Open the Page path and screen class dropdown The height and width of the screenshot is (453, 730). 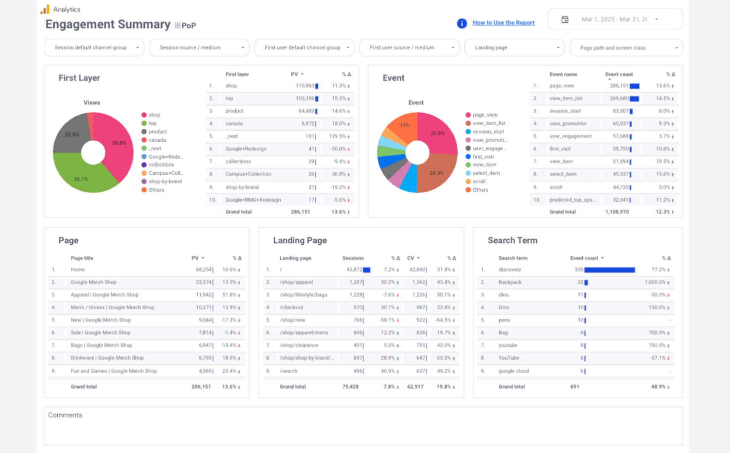tap(626, 48)
